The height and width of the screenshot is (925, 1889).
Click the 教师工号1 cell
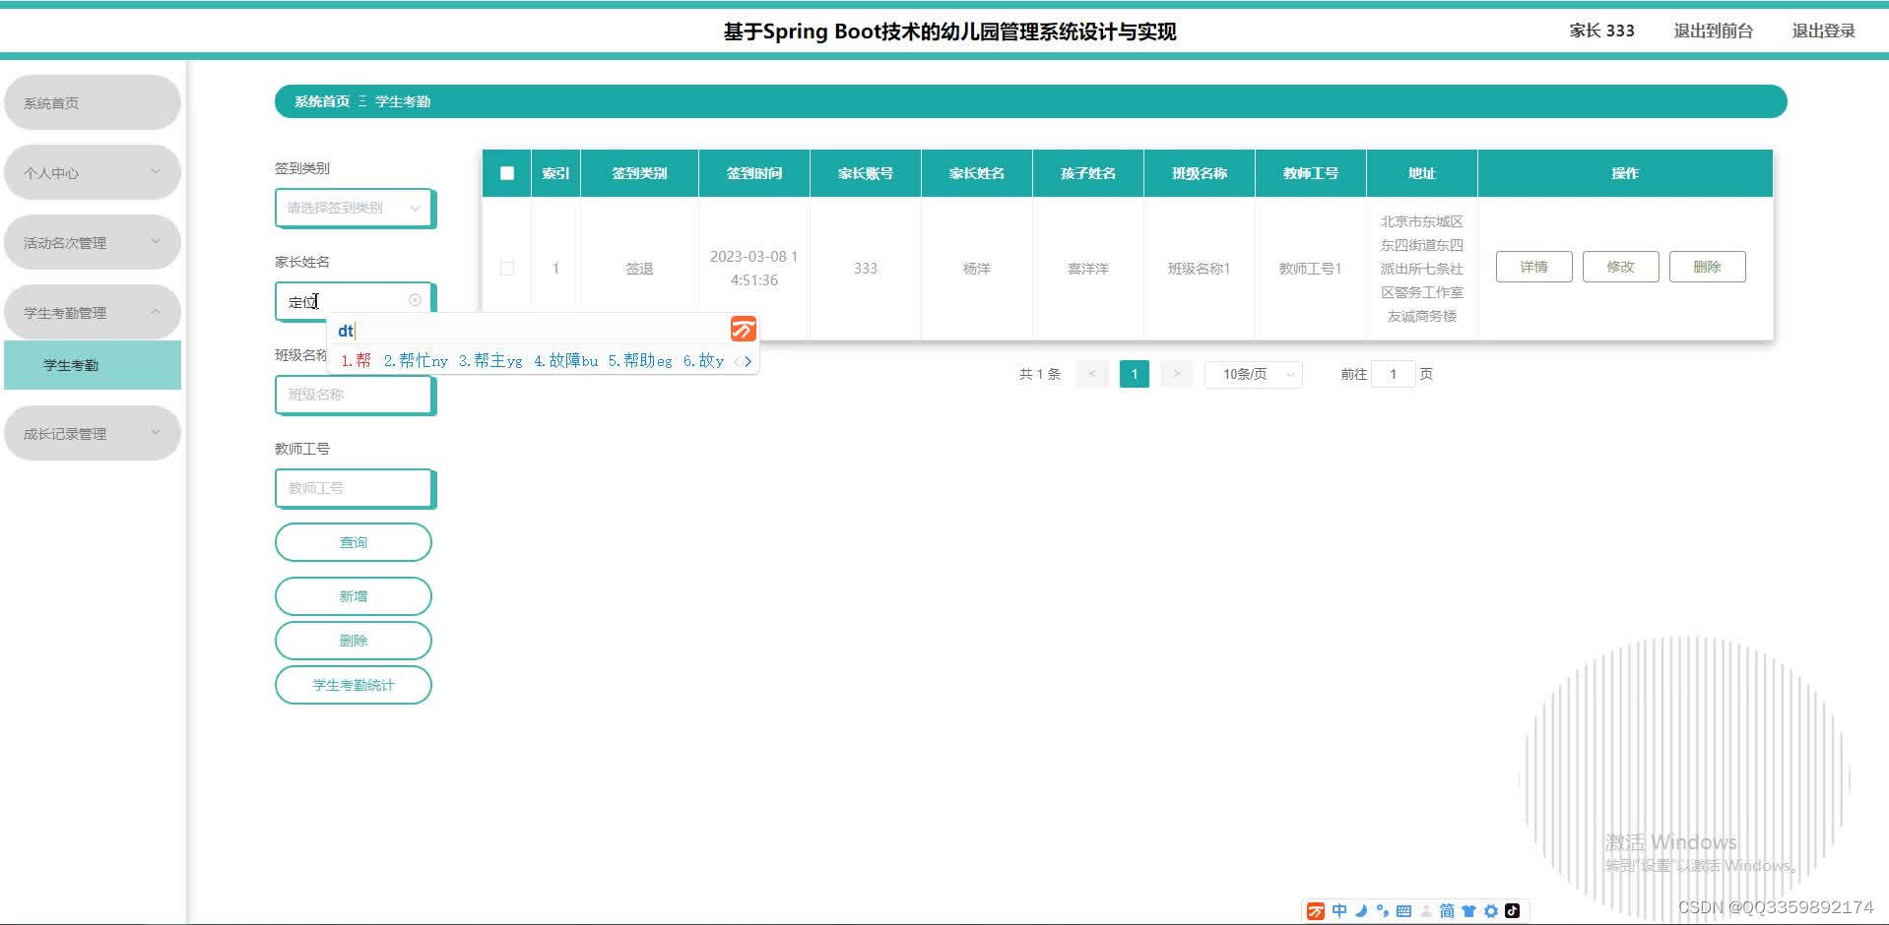click(1311, 268)
